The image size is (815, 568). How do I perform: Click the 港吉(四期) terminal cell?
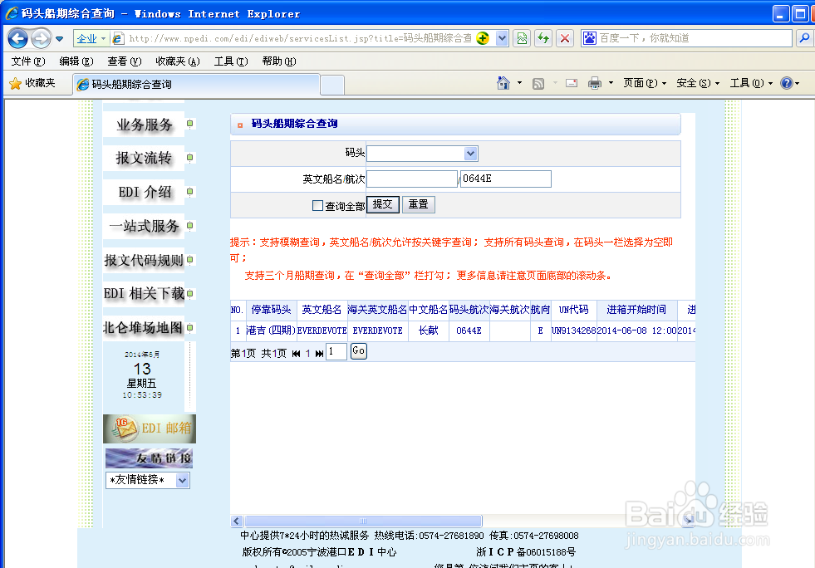(x=271, y=331)
